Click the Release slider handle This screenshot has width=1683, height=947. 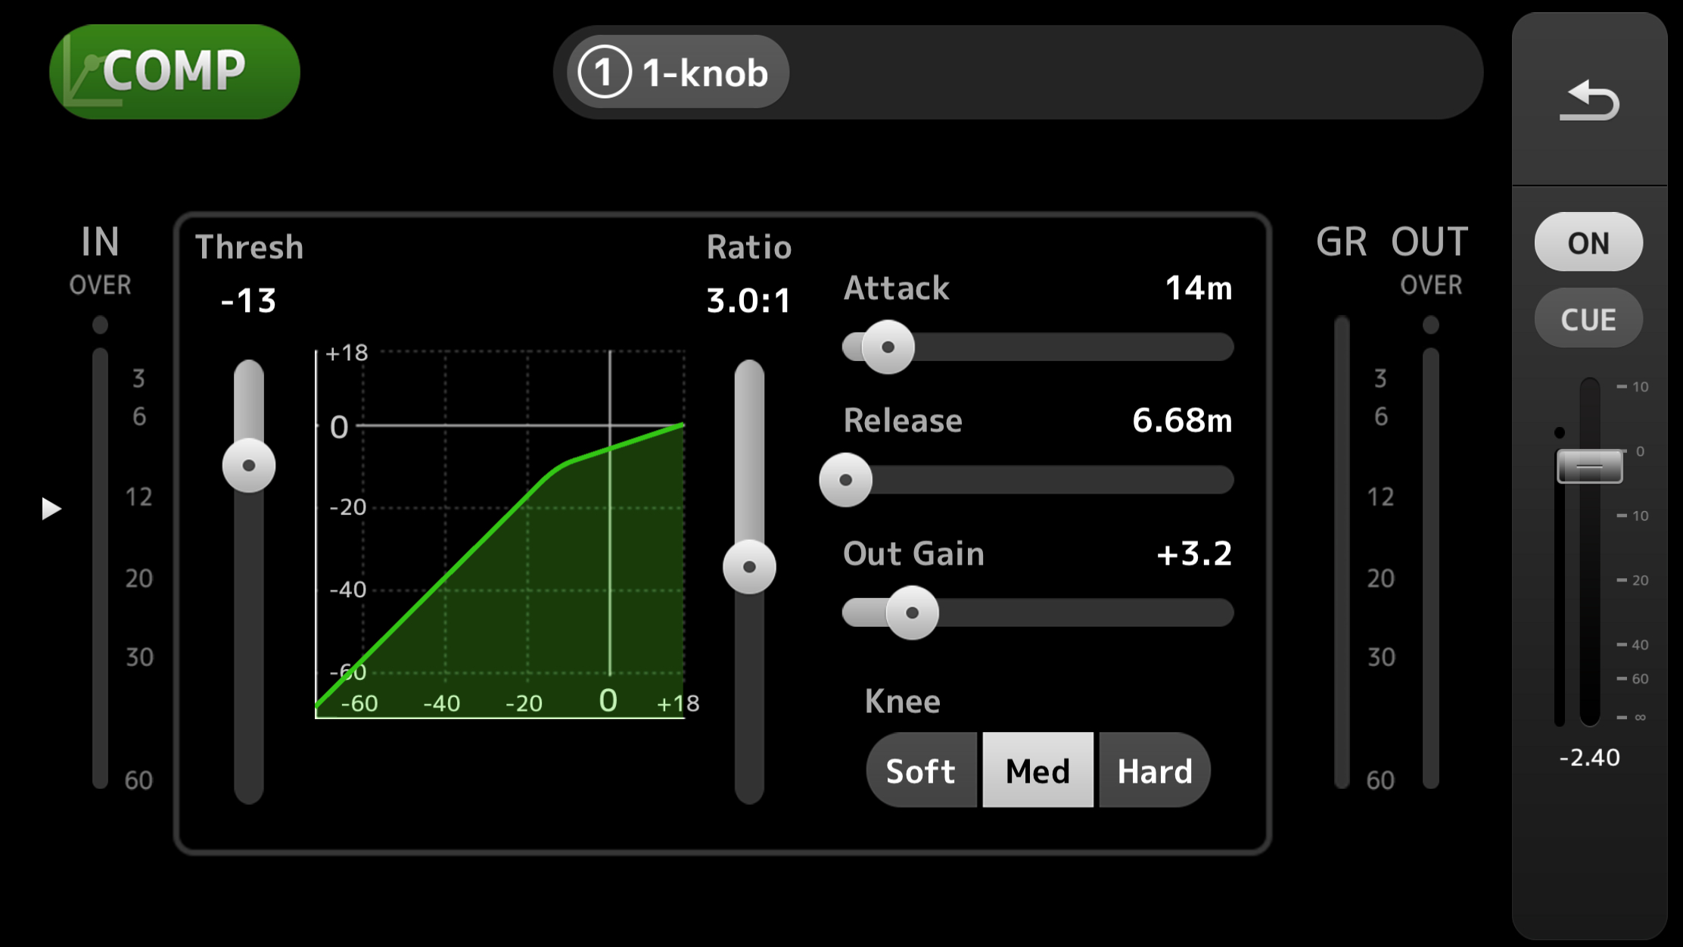(846, 480)
